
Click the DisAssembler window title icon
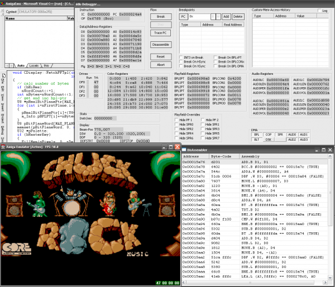click(x=184, y=150)
